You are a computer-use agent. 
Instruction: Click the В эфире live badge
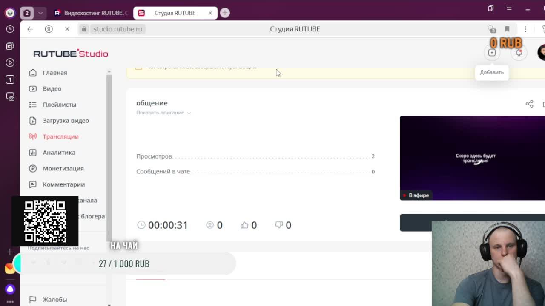[416, 195]
